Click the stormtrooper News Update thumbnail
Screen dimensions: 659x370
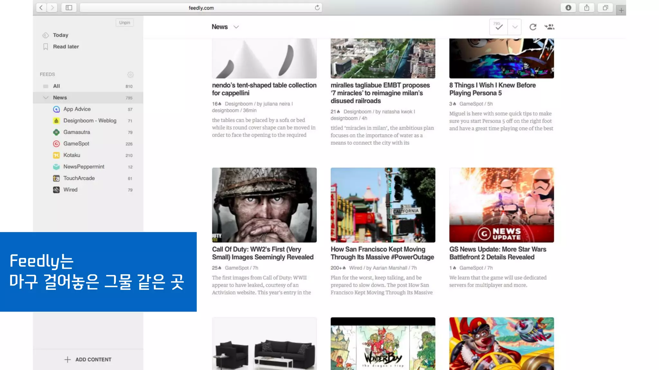pos(502,205)
